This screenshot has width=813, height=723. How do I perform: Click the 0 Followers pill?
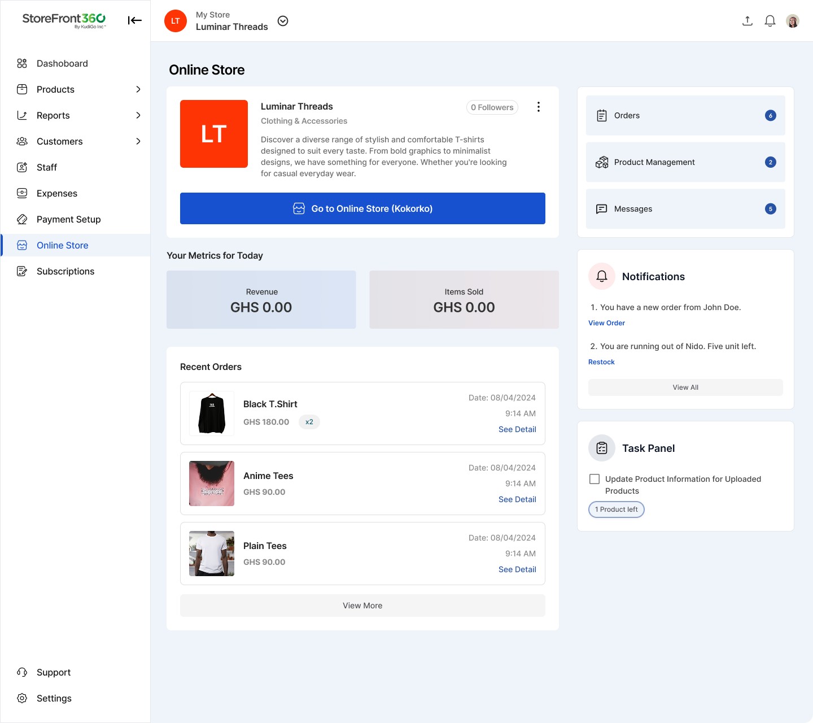point(492,107)
